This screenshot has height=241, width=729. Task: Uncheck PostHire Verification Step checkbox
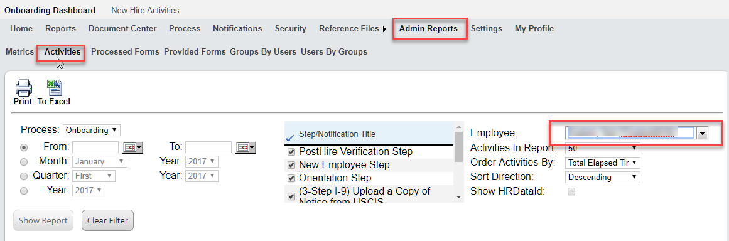(x=291, y=152)
